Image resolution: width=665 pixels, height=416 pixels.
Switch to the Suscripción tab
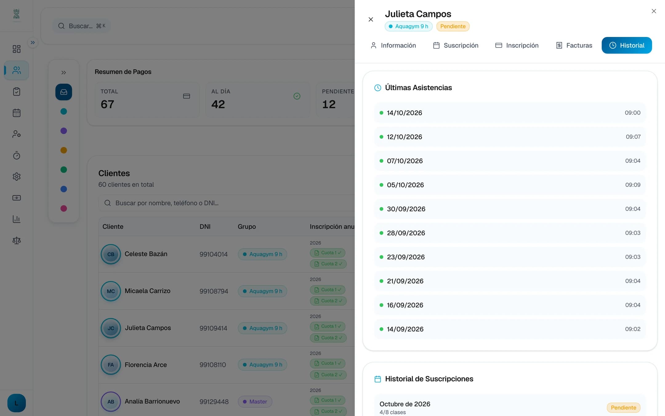coord(456,45)
